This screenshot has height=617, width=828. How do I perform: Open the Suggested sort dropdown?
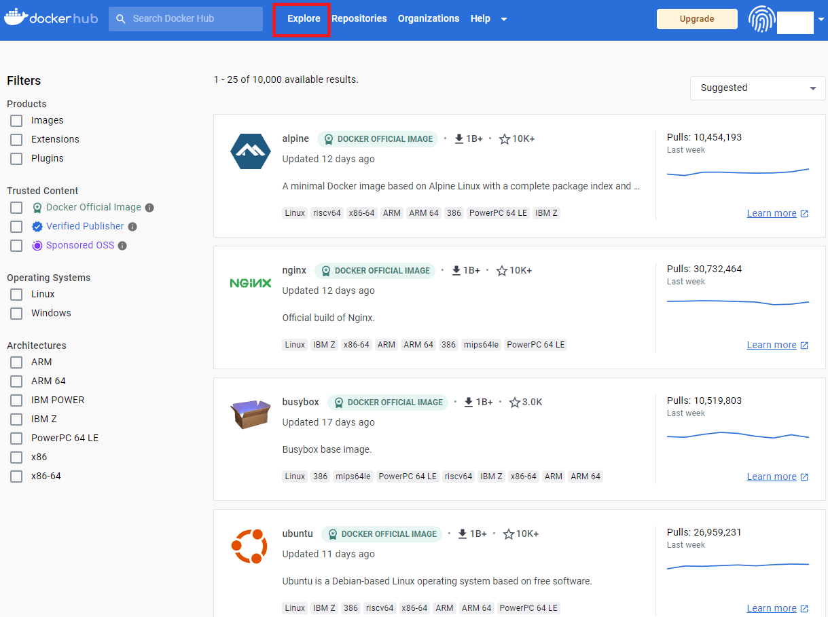(758, 88)
